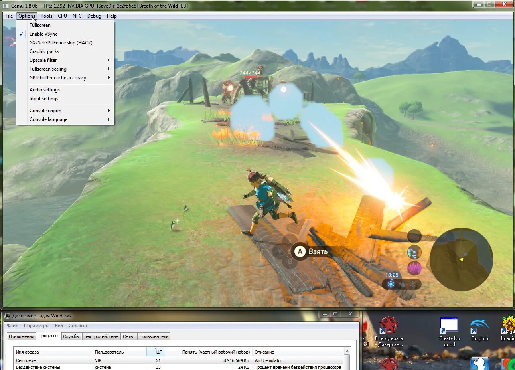Viewport: 515px width, 370px height.
Task: Click the blue Sheikah sensor icon beside the minimap
Action: 414,252
